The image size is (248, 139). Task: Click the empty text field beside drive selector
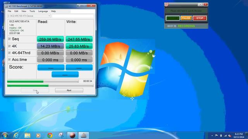[x=73, y=16]
